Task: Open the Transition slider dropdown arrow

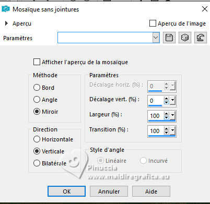Action: 172,130
